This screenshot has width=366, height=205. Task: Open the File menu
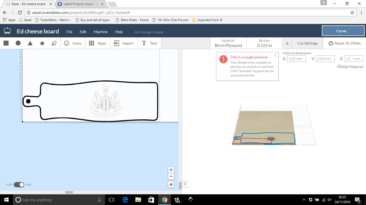click(x=69, y=32)
